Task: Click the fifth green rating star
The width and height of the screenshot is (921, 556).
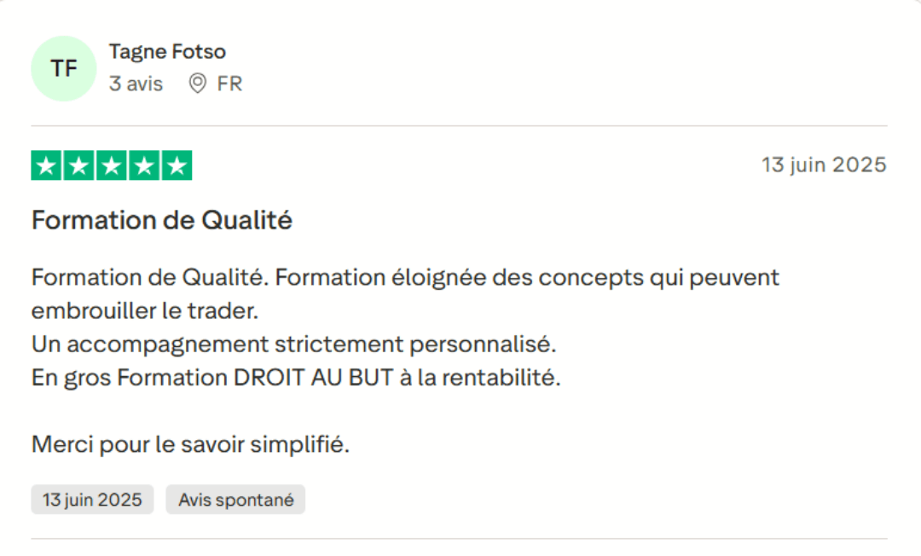Action: pos(176,165)
